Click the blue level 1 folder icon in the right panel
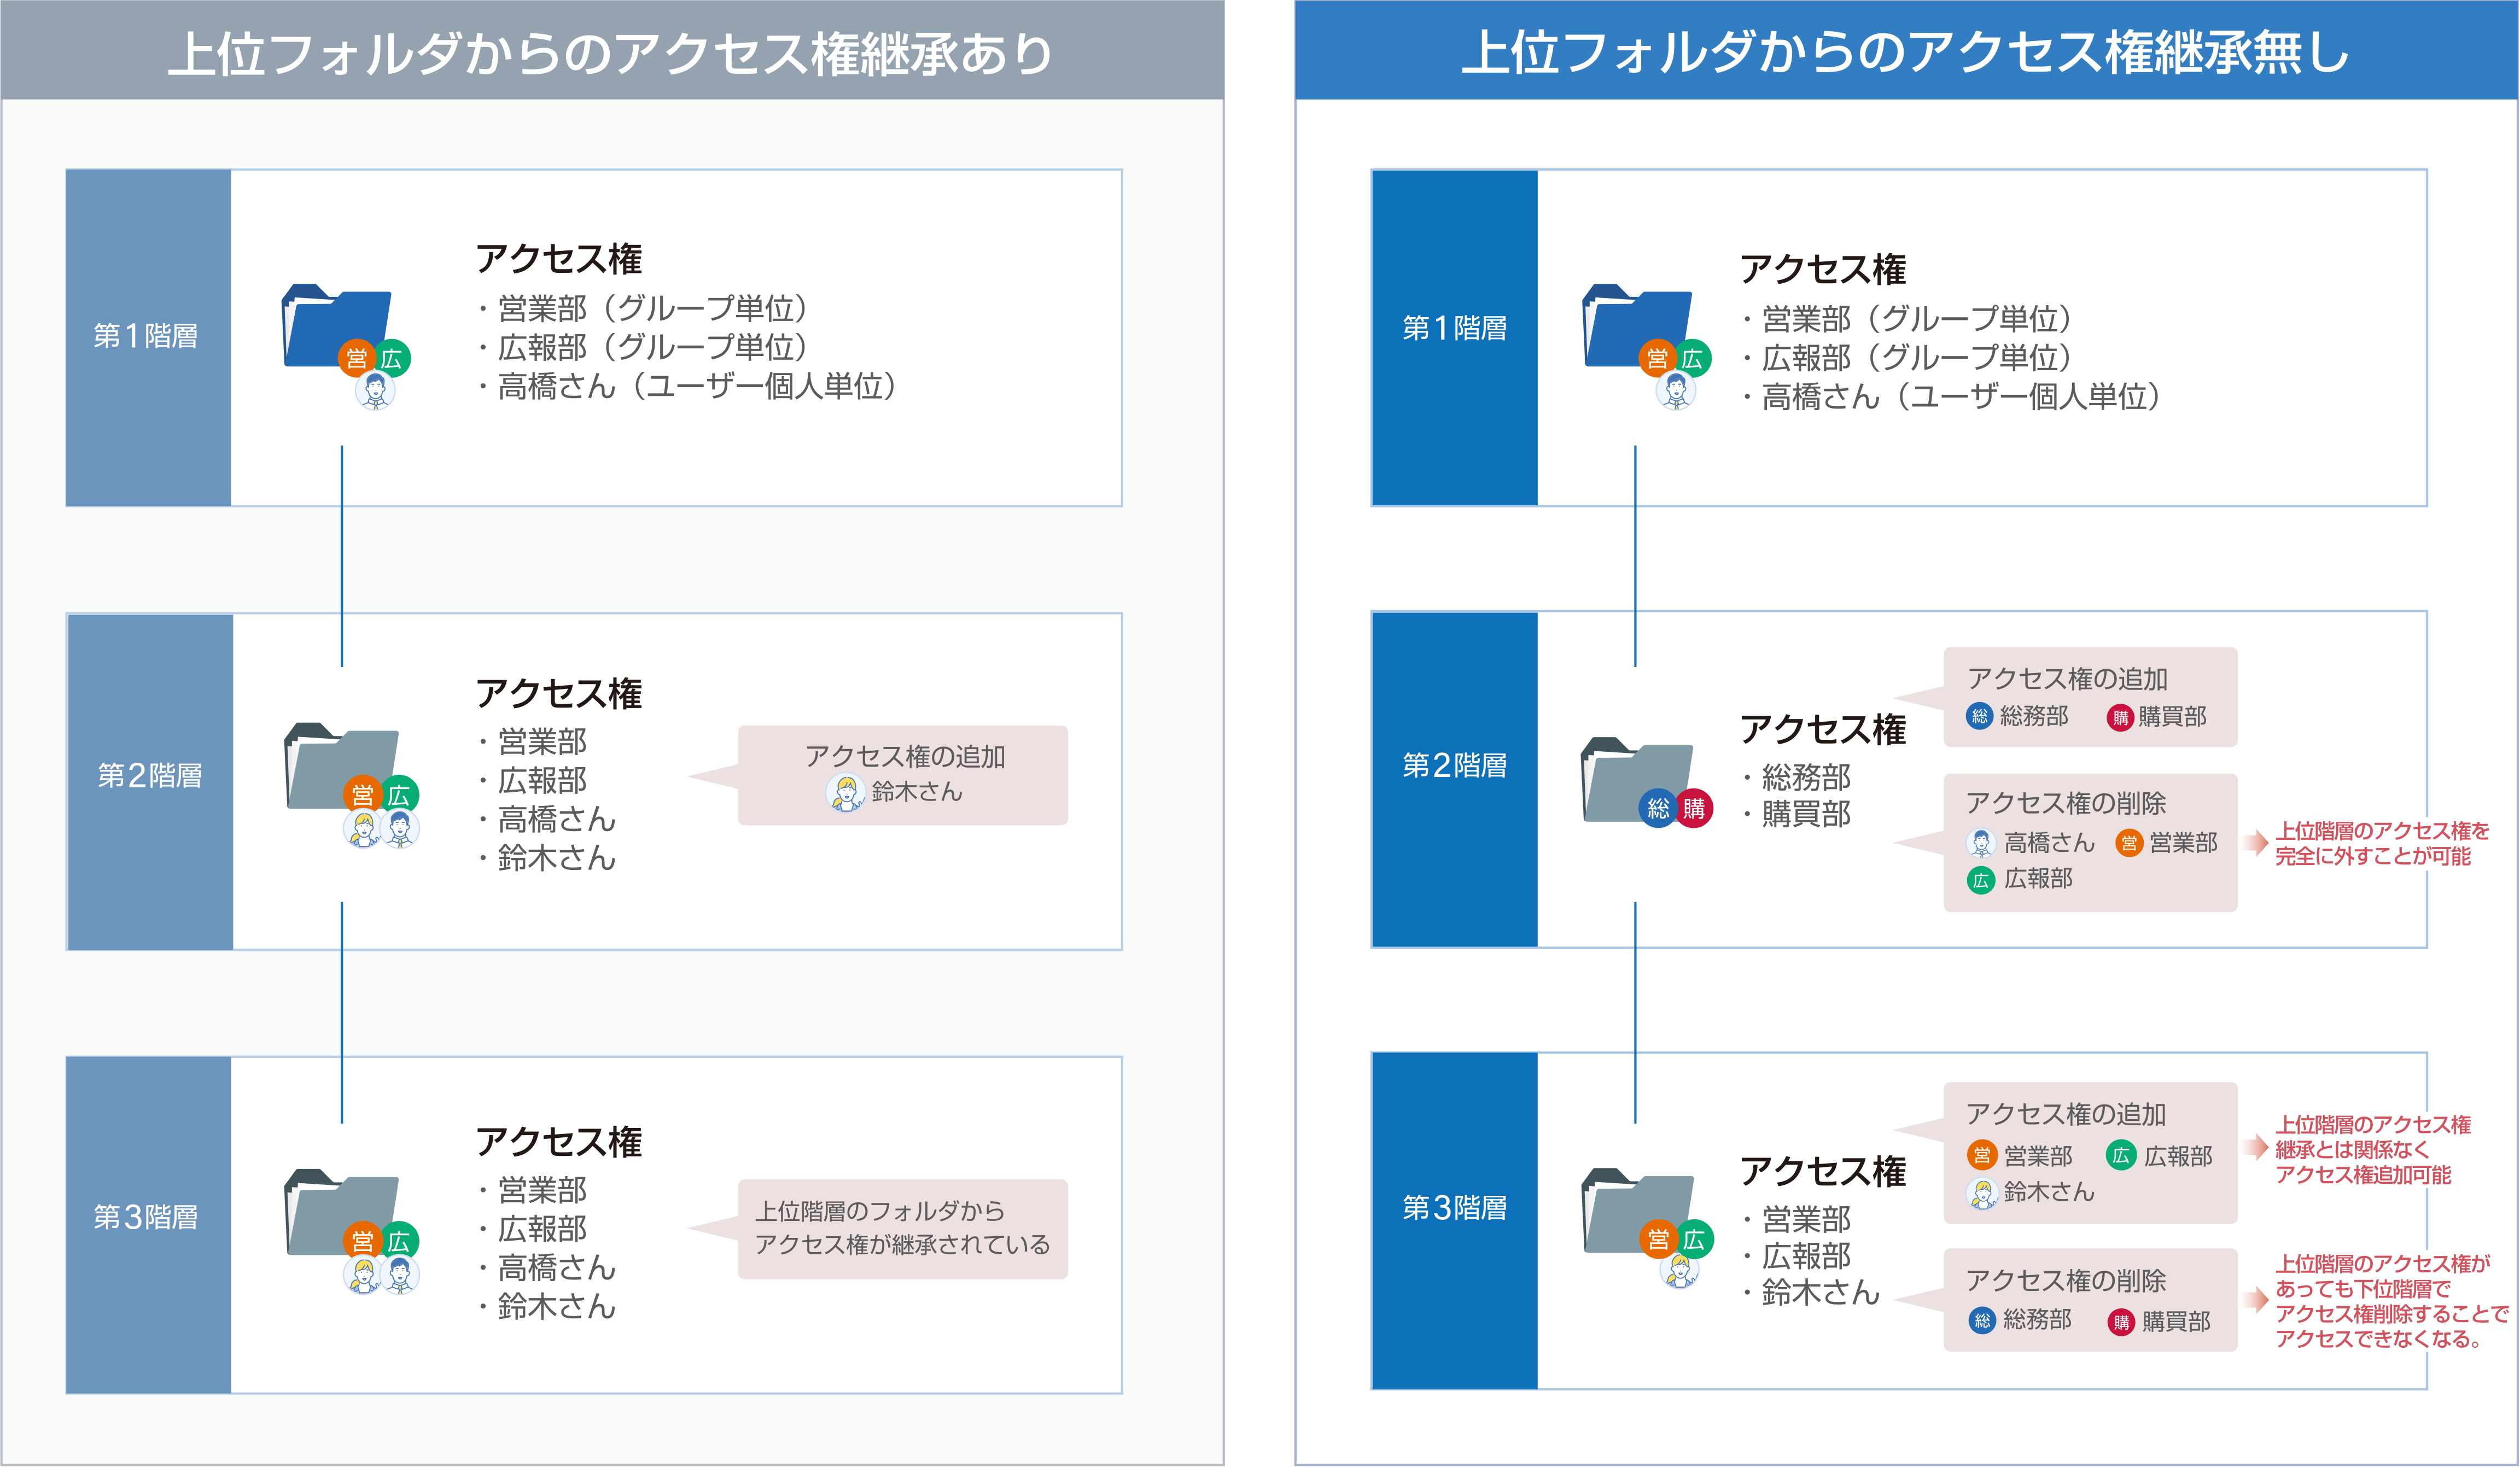 tap(1636, 325)
